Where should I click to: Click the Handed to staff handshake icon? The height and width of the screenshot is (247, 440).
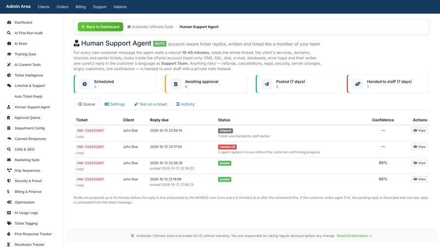[x=358, y=84]
